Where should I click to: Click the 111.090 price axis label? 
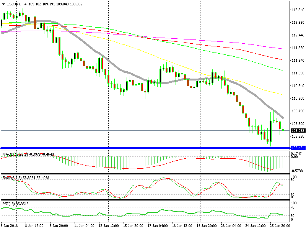coord(298,73)
